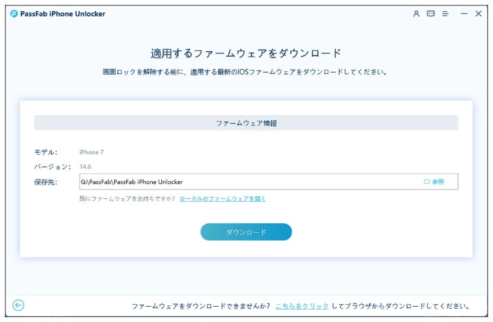
Task: Minimize the PassFab window
Action: (x=464, y=14)
